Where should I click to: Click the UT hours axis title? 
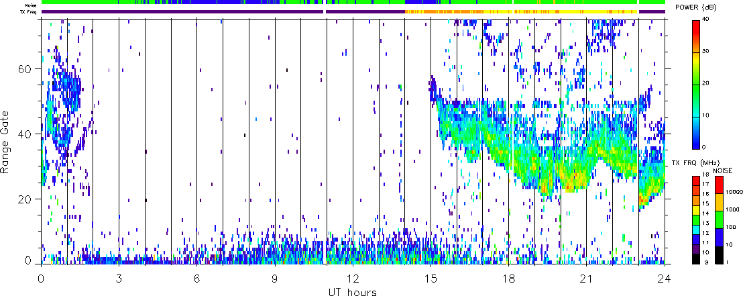coord(353,291)
